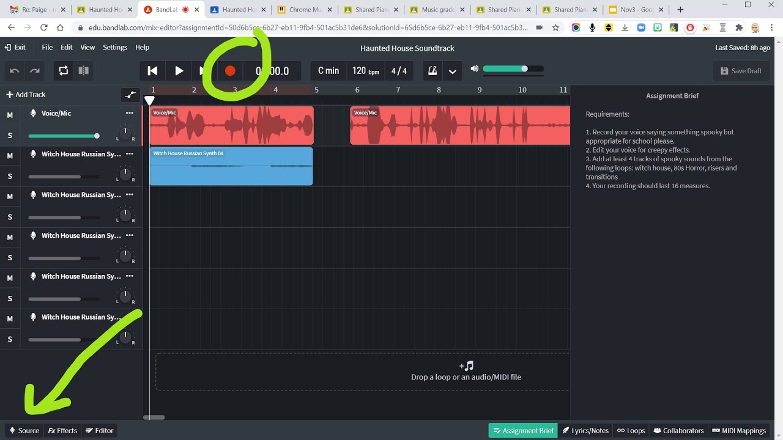Change the C min key setting
Image resolution: width=783 pixels, height=440 pixels.
coord(328,71)
